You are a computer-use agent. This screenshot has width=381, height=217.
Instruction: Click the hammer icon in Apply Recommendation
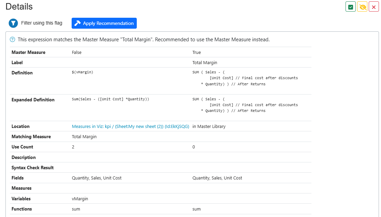(x=78, y=23)
